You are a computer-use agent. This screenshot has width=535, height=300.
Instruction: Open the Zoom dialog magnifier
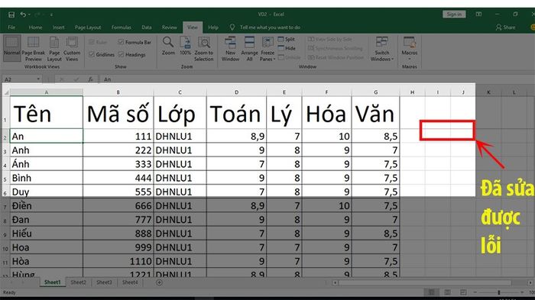(168, 46)
